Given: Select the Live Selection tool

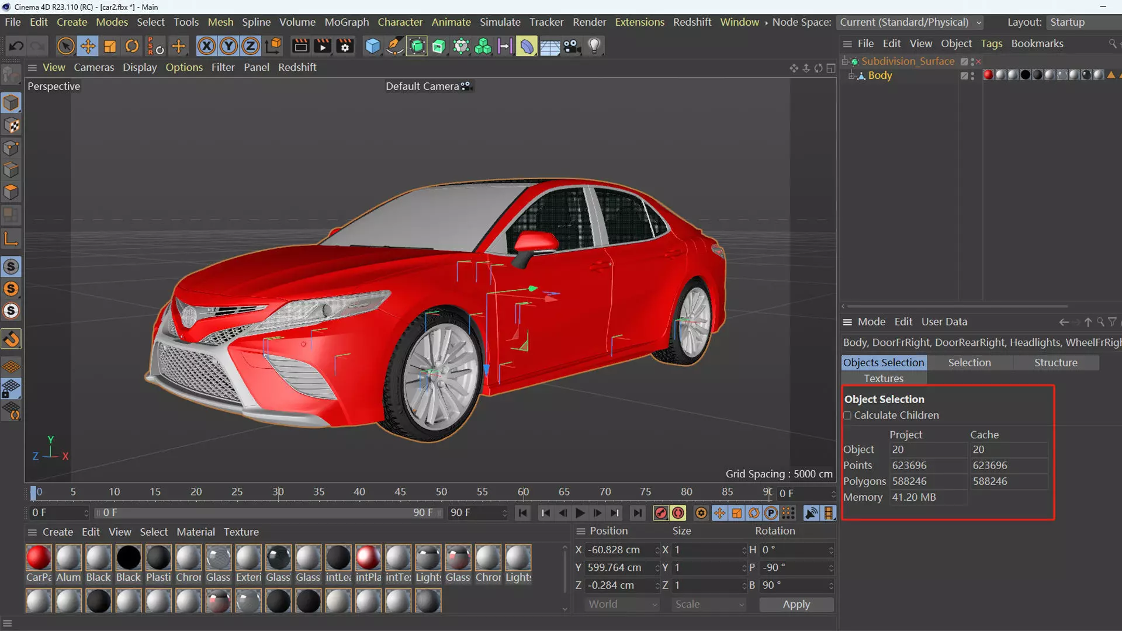Looking at the screenshot, I should point(65,46).
